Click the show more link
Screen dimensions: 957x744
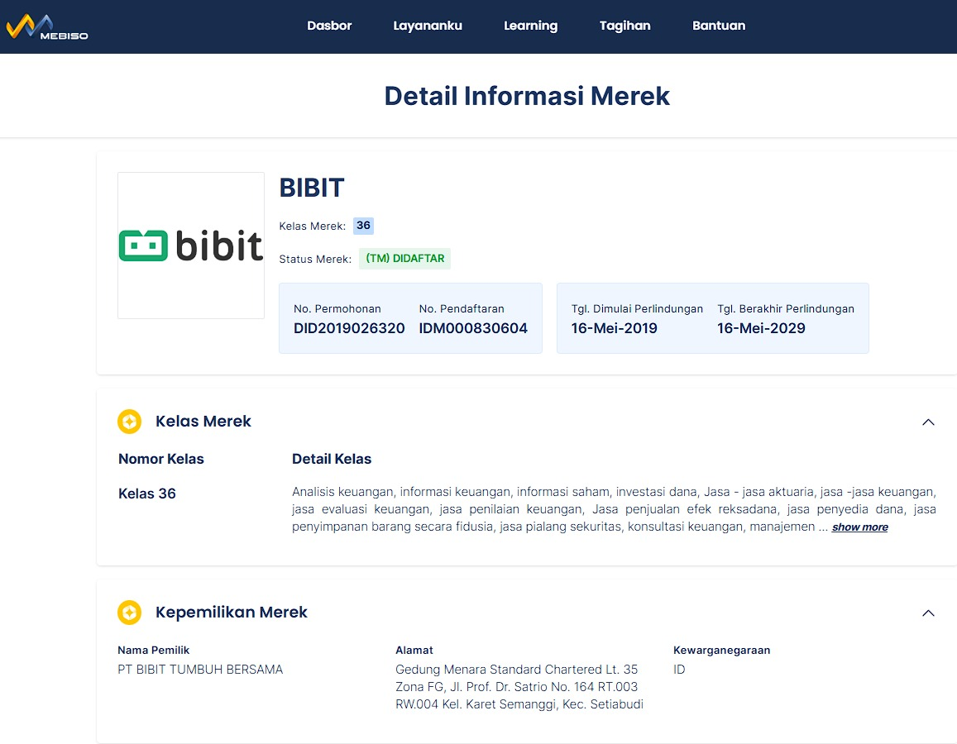pos(859,527)
